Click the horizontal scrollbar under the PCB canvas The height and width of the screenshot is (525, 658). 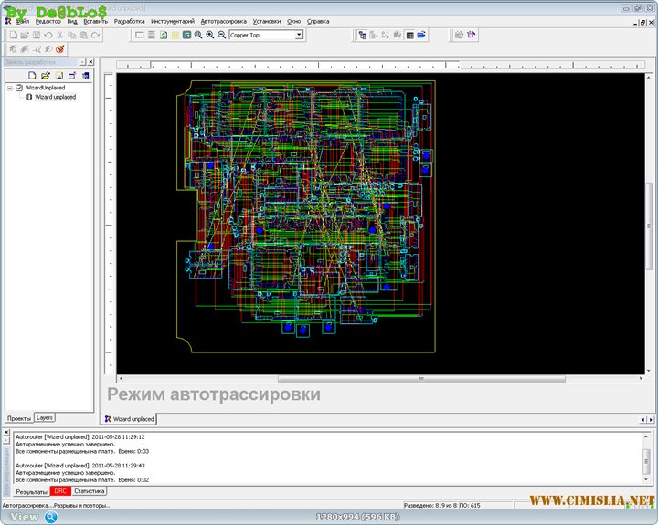point(420,378)
